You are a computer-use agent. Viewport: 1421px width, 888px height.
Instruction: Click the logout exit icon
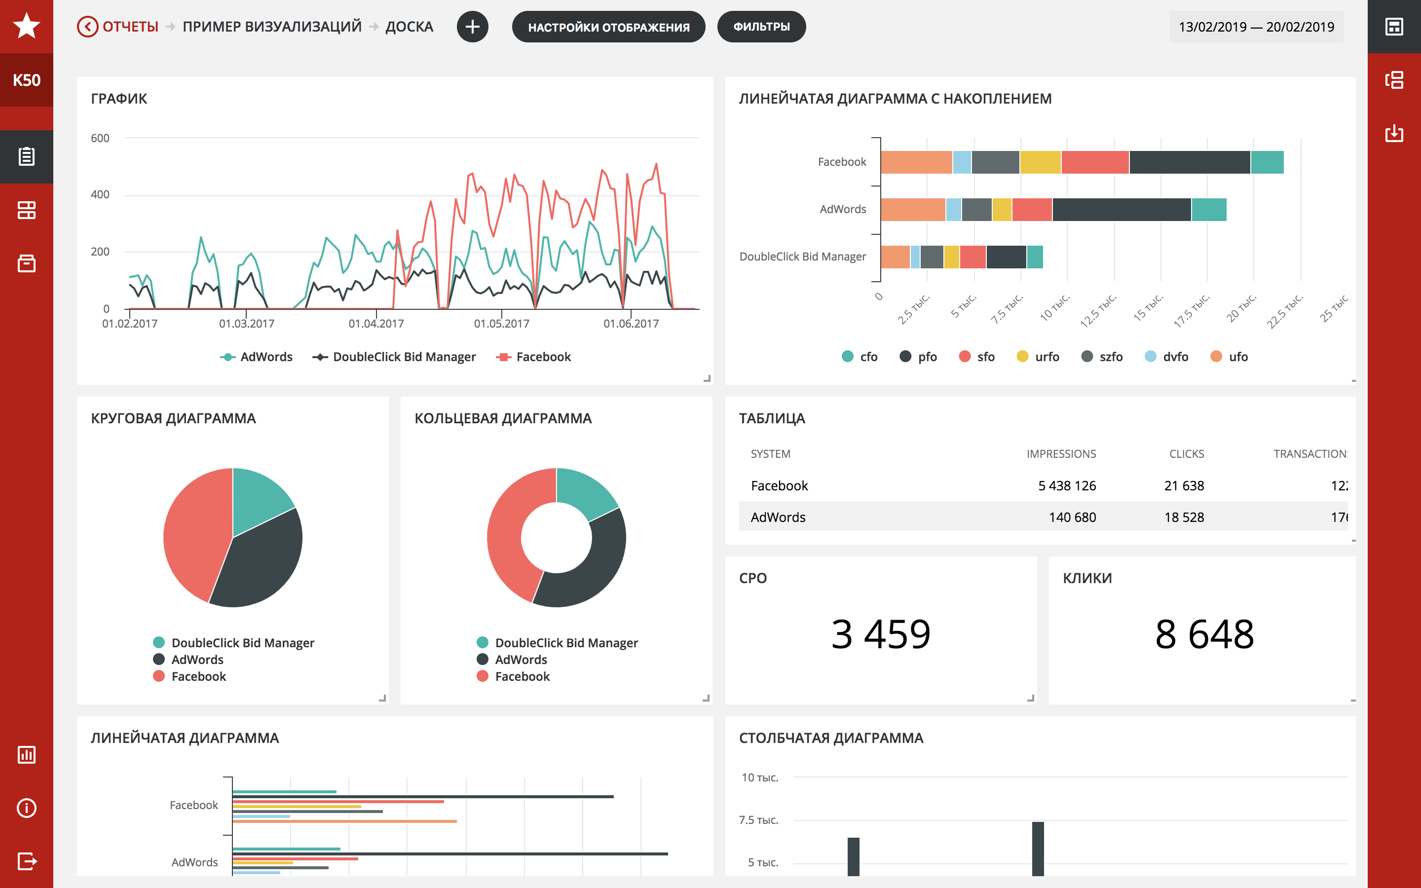pos(27,861)
